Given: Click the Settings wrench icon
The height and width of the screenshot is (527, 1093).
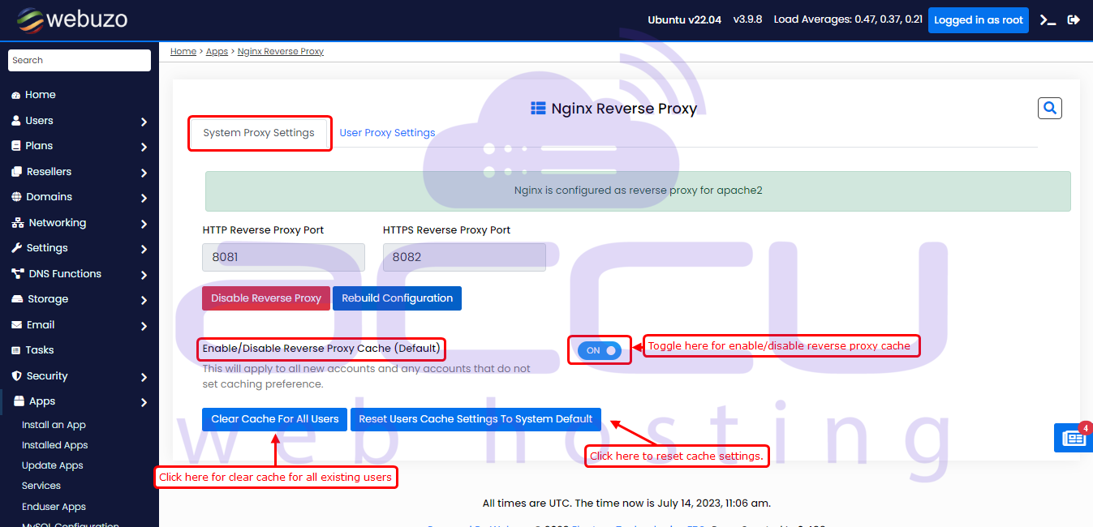Looking at the screenshot, I should click(x=16, y=248).
